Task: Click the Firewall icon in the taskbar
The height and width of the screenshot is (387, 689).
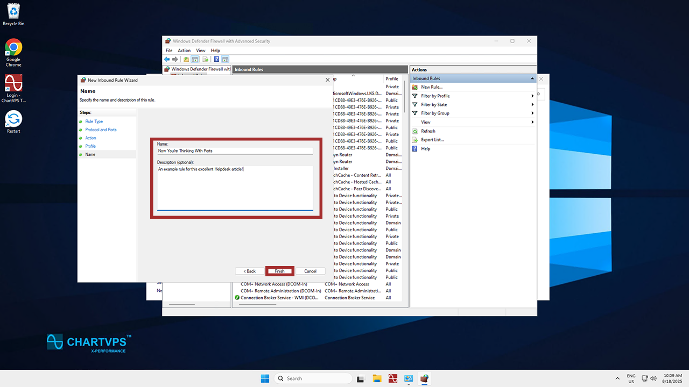Action: point(424,378)
